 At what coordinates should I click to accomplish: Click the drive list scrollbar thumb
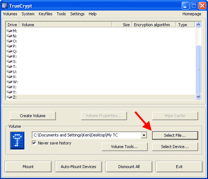(198, 69)
